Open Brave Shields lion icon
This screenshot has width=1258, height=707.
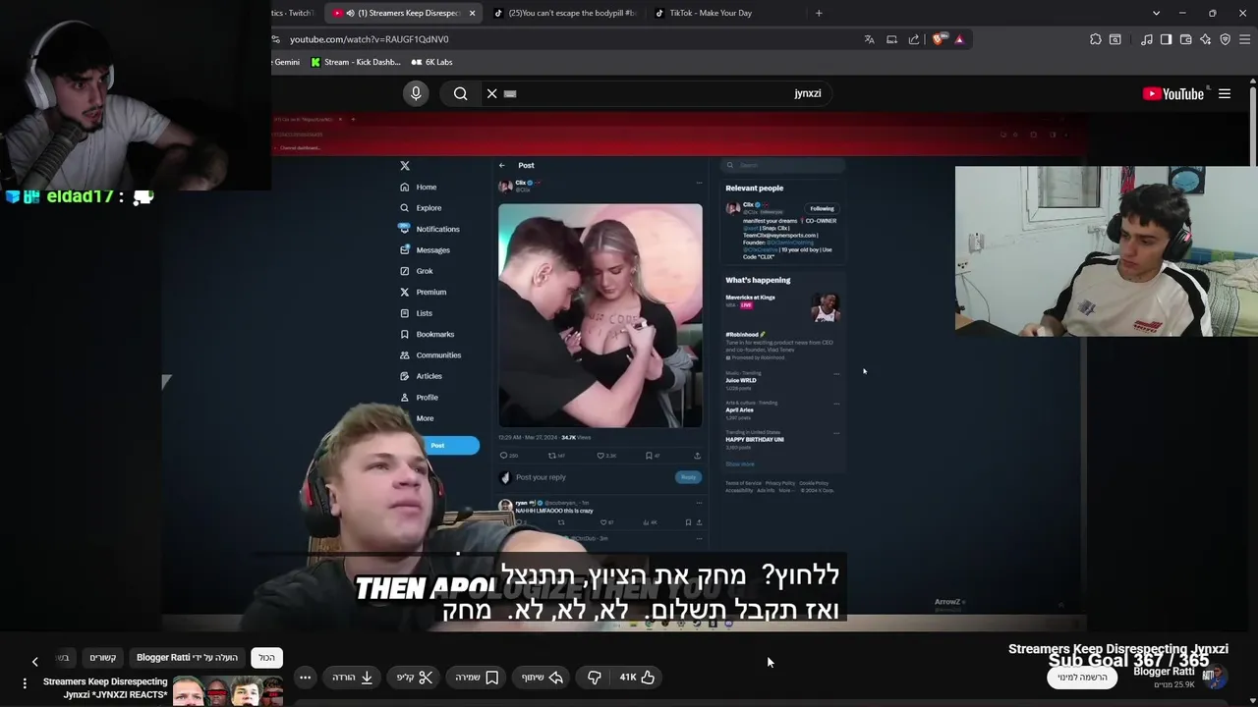point(939,39)
